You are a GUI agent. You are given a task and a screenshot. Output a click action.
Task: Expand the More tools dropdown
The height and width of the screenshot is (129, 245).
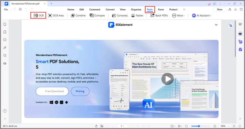tap(178, 15)
